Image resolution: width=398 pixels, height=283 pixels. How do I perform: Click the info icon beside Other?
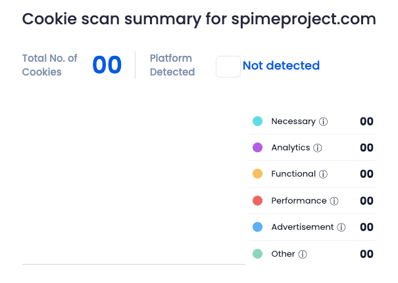point(303,254)
